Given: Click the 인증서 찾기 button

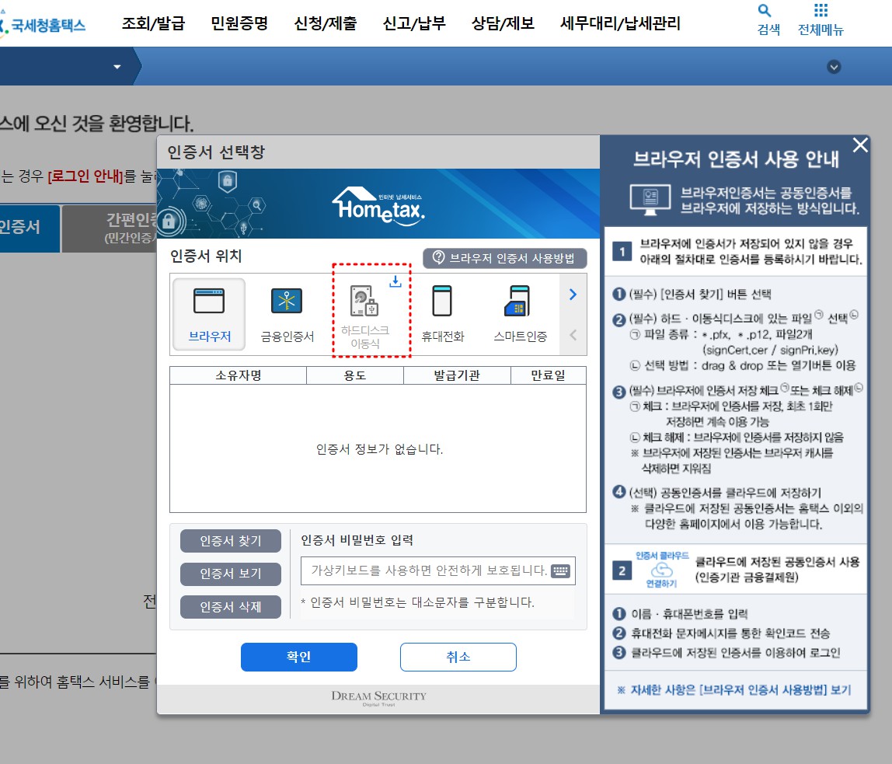Looking at the screenshot, I should click(x=230, y=541).
